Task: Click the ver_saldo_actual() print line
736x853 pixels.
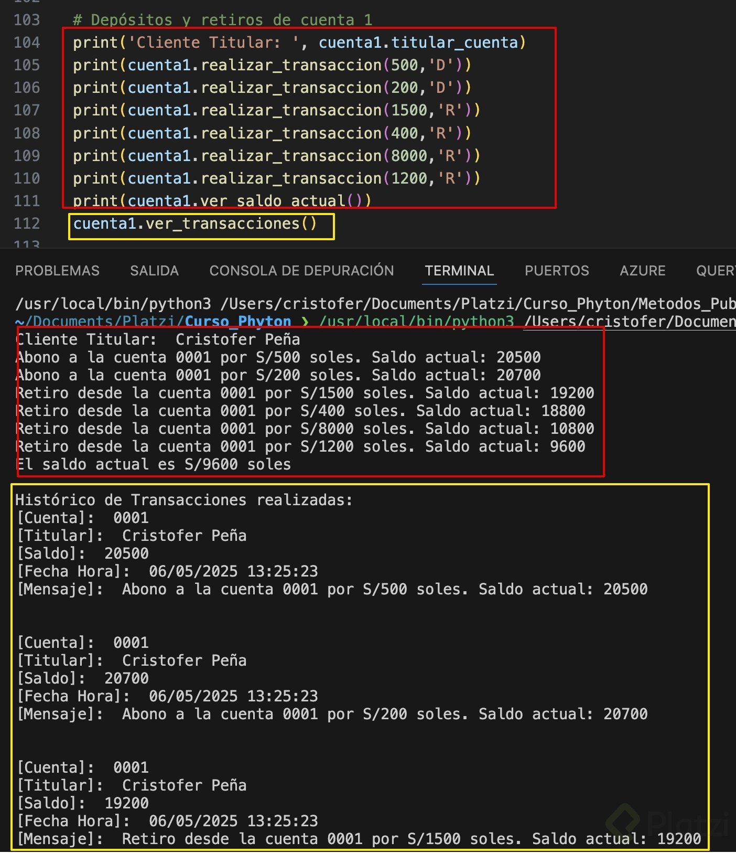Action: [222, 201]
